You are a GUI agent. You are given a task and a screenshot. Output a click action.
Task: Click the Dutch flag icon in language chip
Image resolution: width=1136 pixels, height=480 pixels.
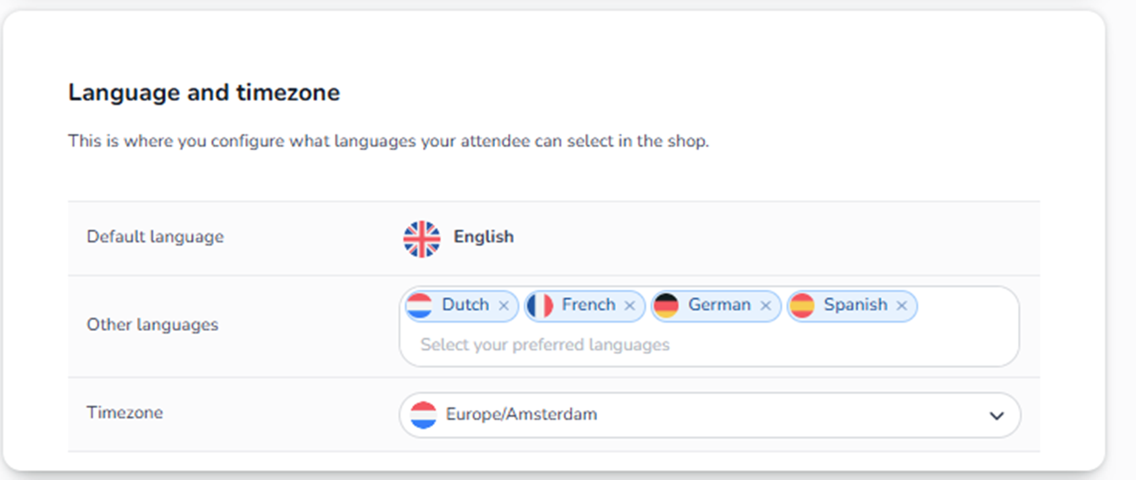[419, 305]
